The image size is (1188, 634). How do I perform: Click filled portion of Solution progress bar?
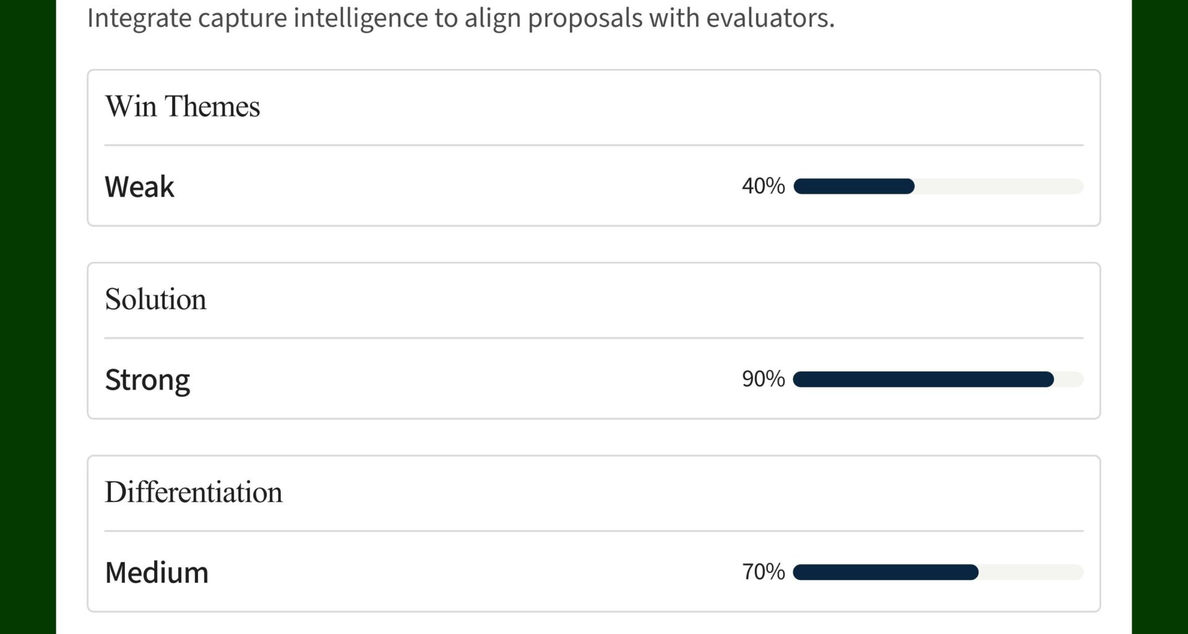923,380
